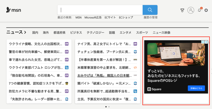Click the Square logo in the ad
Viewport: 212px width, 109px height.
pyautogui.click(x=154, y=89)
